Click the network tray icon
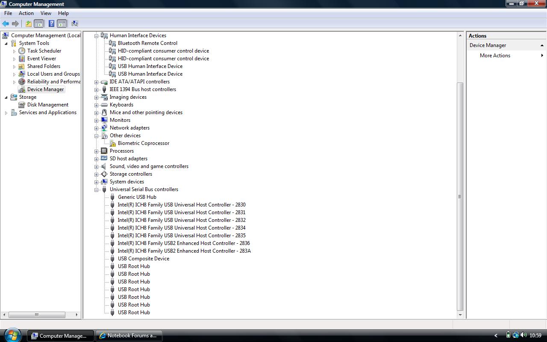 pos(515,335)
